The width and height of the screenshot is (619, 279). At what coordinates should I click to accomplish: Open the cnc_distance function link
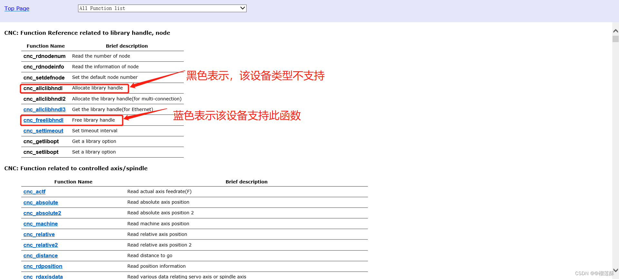click(41, 256)
